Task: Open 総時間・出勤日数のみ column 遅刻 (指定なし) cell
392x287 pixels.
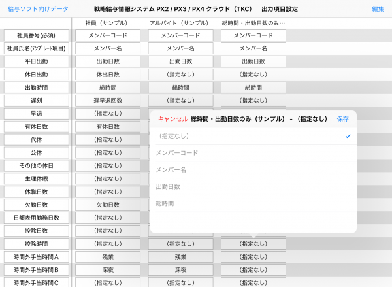Action: coord(253,101)
